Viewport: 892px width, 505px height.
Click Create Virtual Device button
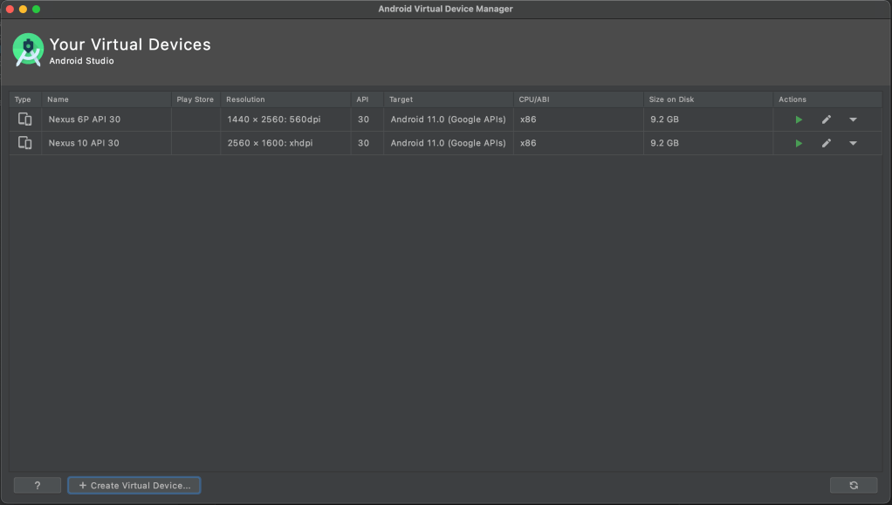tap(134, 485)
